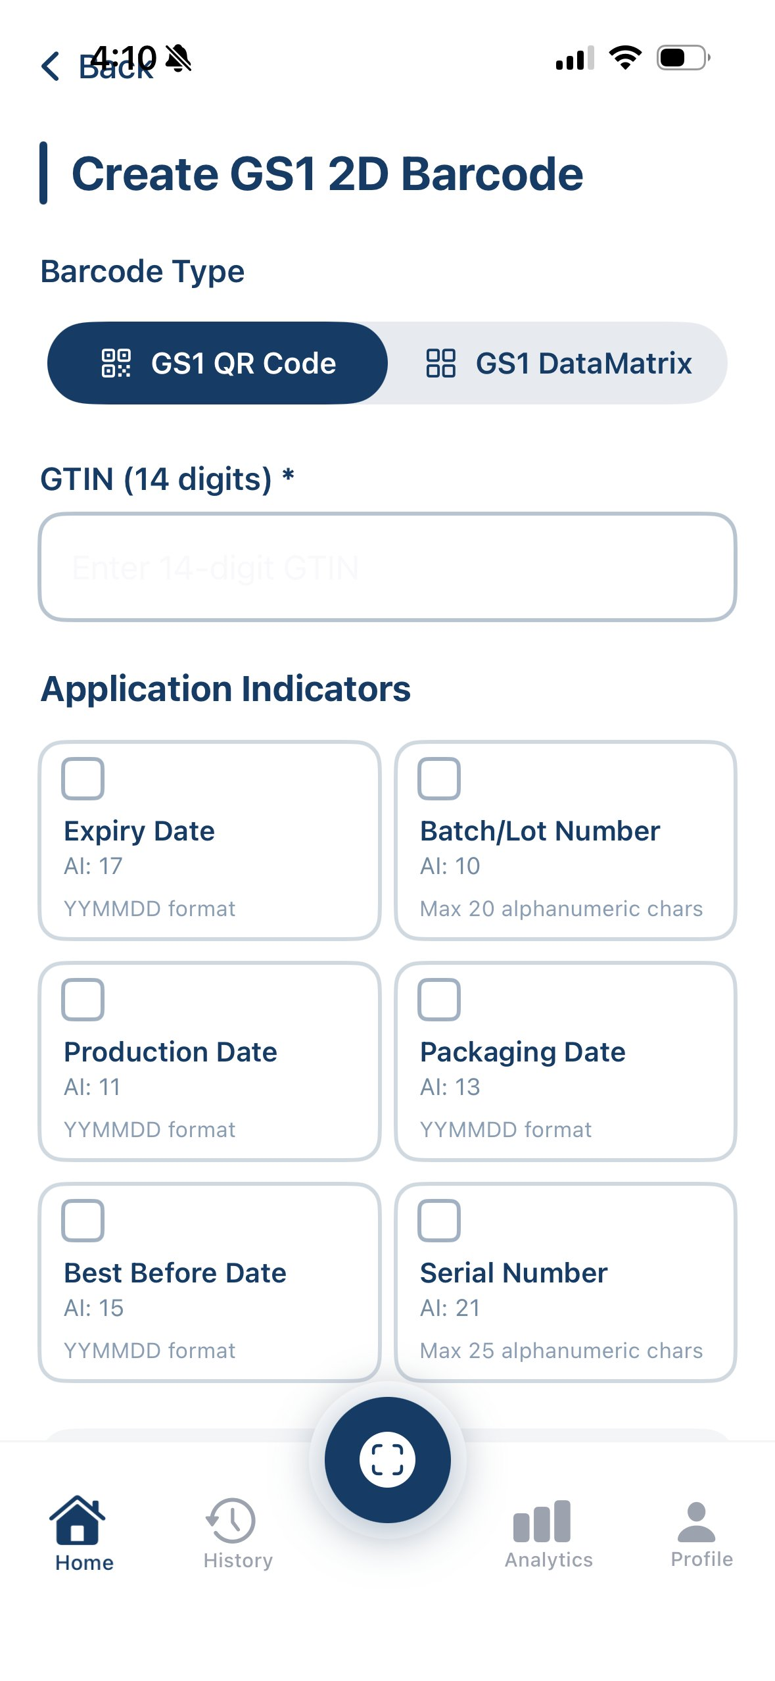The width and height of the screenshot is (775, 1681).
Task: Tap YYMMDD format under Expiry Date
Action: click(149, 909)
